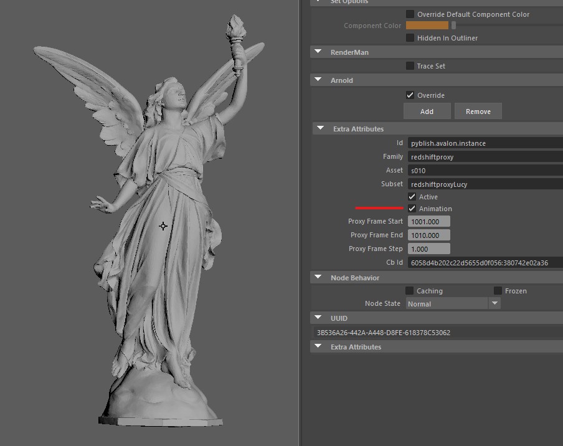Click the Node State label

click(x=382, y=303)
